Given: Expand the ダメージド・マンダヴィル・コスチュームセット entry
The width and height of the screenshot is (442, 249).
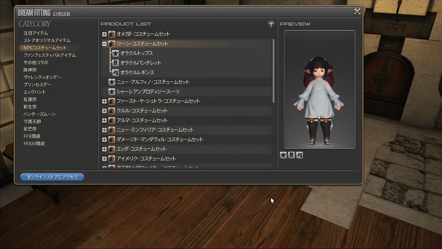Looking at the screenshot, I should pyautogui.click(x=104, y=139).
